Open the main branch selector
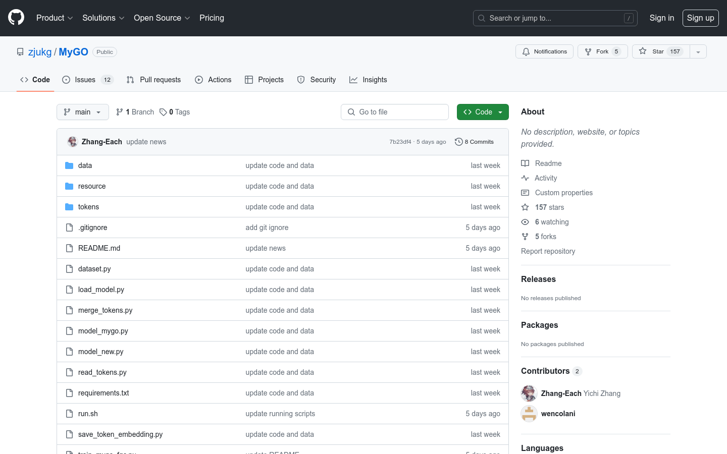727x454 pixels. click(83, 112)
